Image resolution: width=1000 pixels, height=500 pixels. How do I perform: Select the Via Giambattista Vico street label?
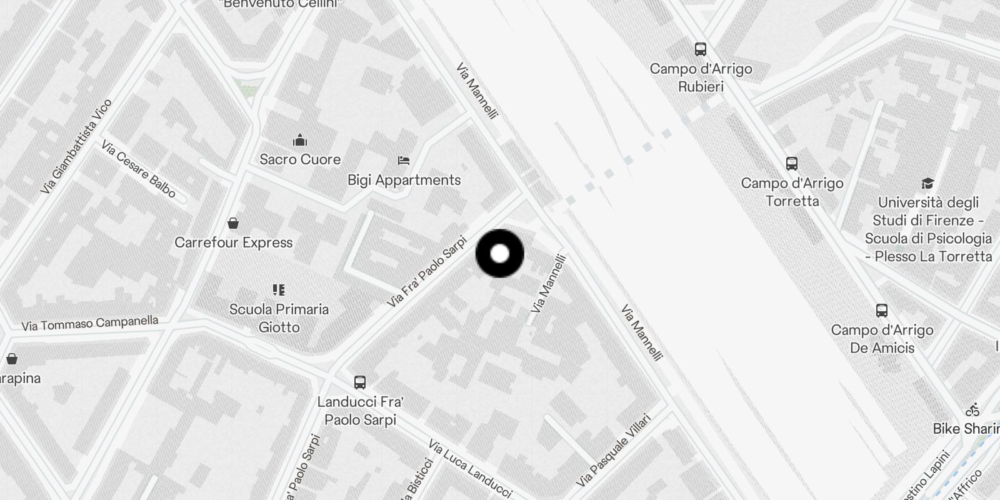(76, 146)
